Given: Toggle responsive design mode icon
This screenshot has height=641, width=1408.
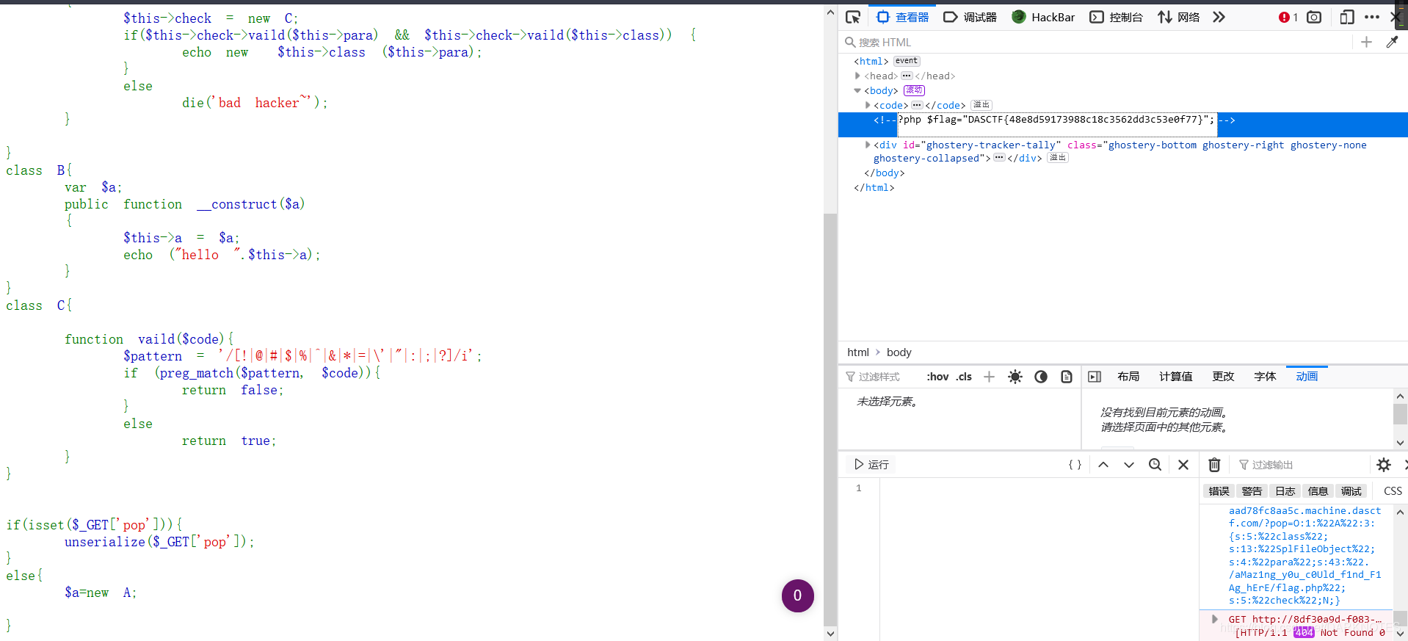Looking at the screenshot, I should [x=1347, y=17].
